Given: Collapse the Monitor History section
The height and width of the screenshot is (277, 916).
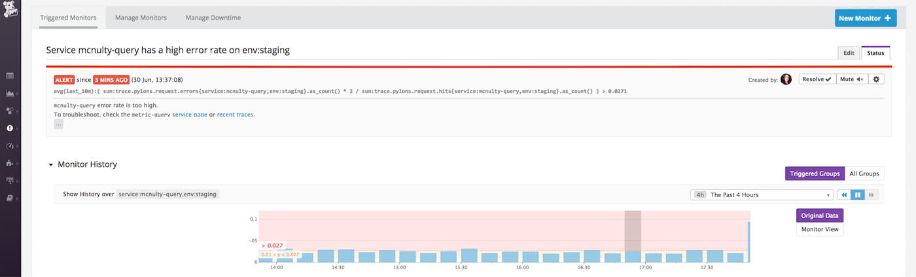Looking at the screenshot, I should click(x=51, y=165).
